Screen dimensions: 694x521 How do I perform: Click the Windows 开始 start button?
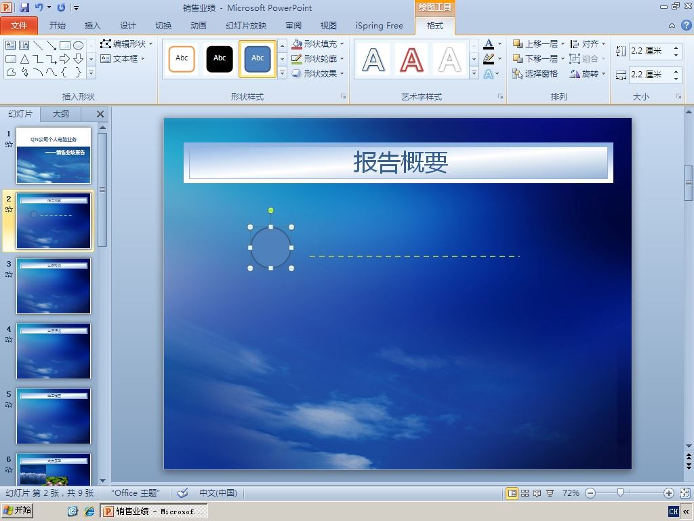pos(17,511)
